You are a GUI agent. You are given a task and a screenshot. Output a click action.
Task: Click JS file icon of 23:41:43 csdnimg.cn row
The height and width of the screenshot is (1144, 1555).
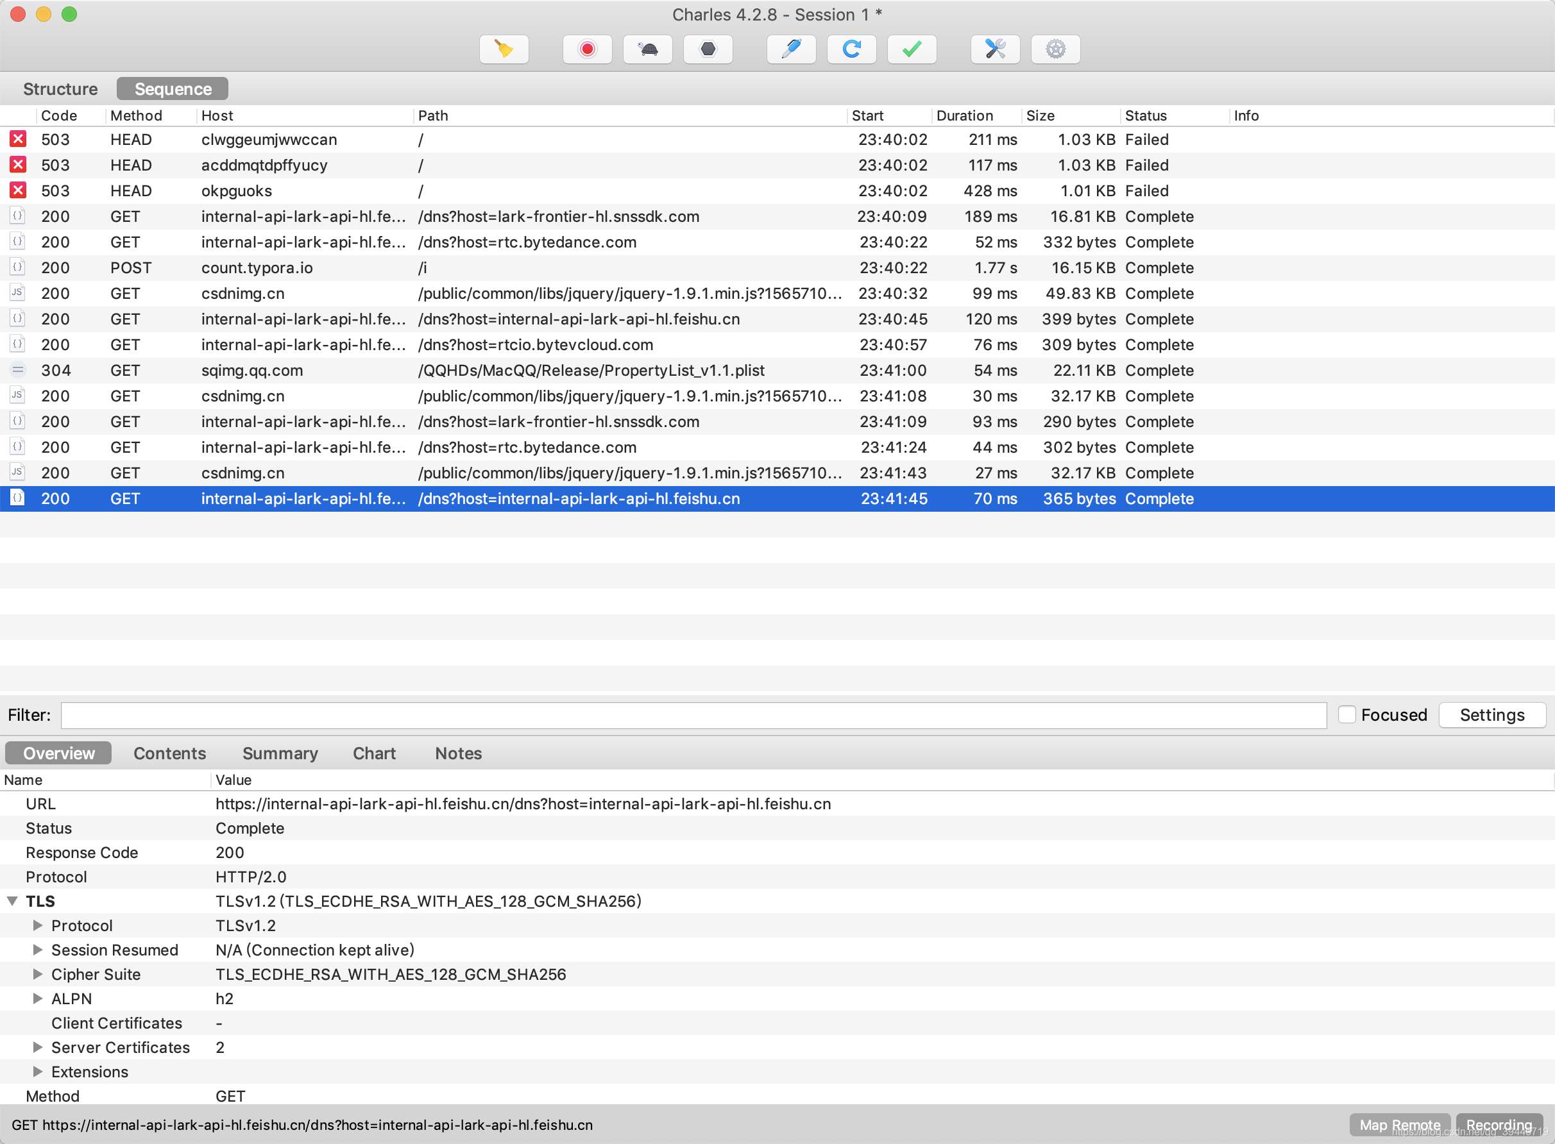(17, 472)
